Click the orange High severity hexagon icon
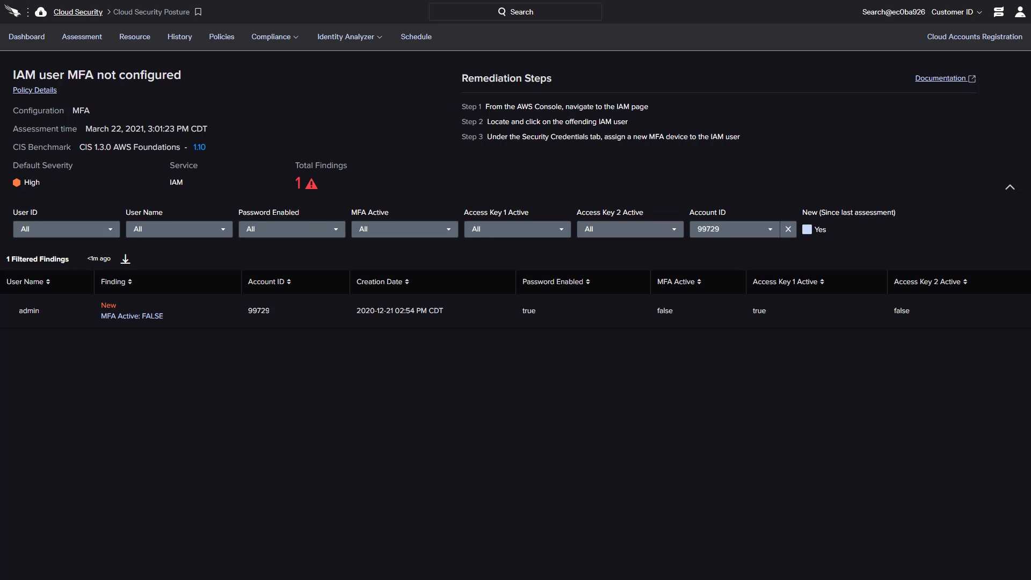Screen dimensions: 1031x580 coord(17,183)
